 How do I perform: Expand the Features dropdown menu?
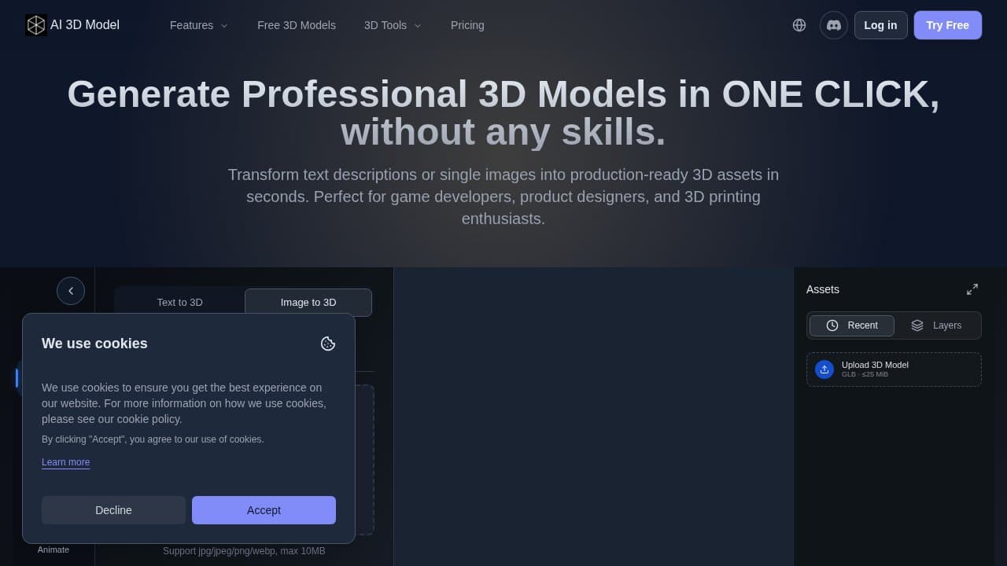pyautogui.click(x=199, y=25)
